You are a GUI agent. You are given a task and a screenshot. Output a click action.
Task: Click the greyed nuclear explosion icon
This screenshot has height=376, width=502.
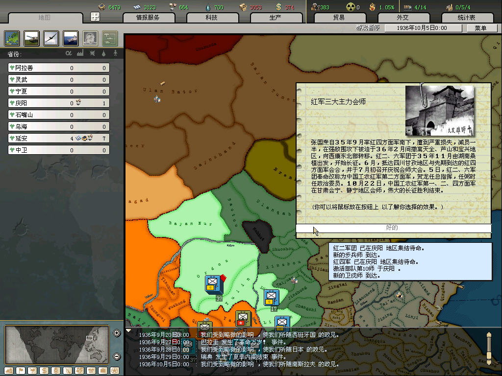90,38
